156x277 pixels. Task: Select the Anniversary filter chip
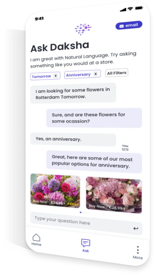point(82,74)
